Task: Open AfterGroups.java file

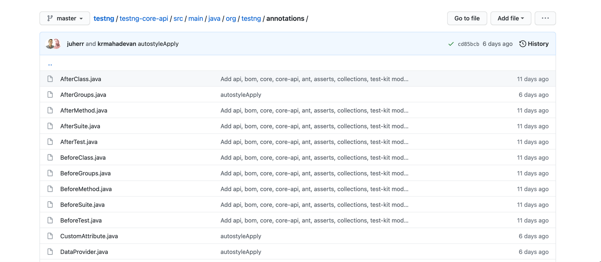Action: point(83,95)
